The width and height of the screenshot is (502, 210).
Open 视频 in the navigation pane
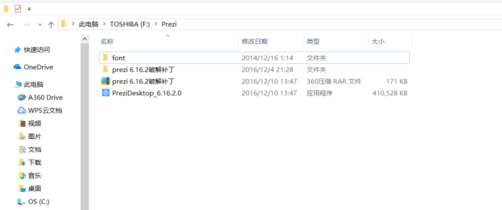(35, 124)
